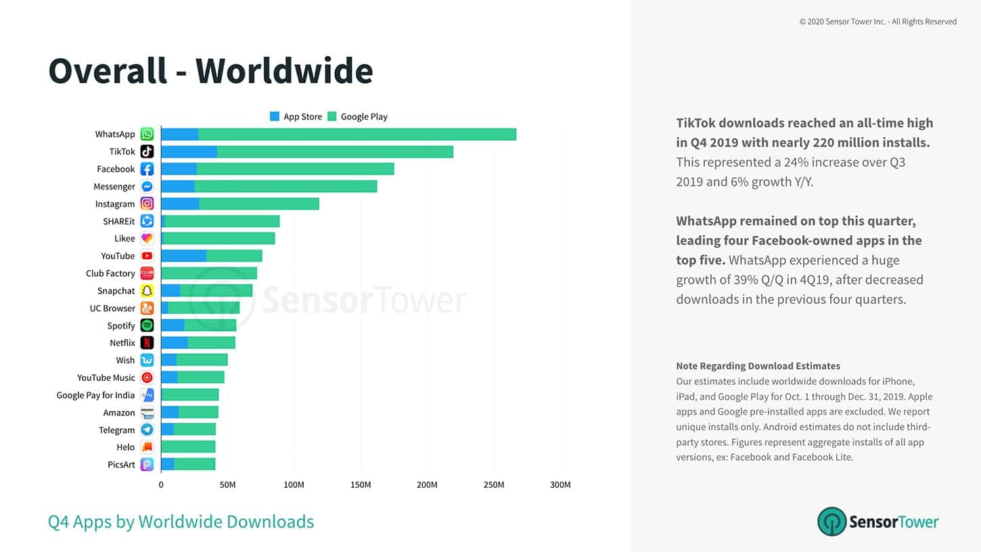Click the blue App Store color swatch
The image size is (981, 552).
pyautogui.click(x=273, y=116)
